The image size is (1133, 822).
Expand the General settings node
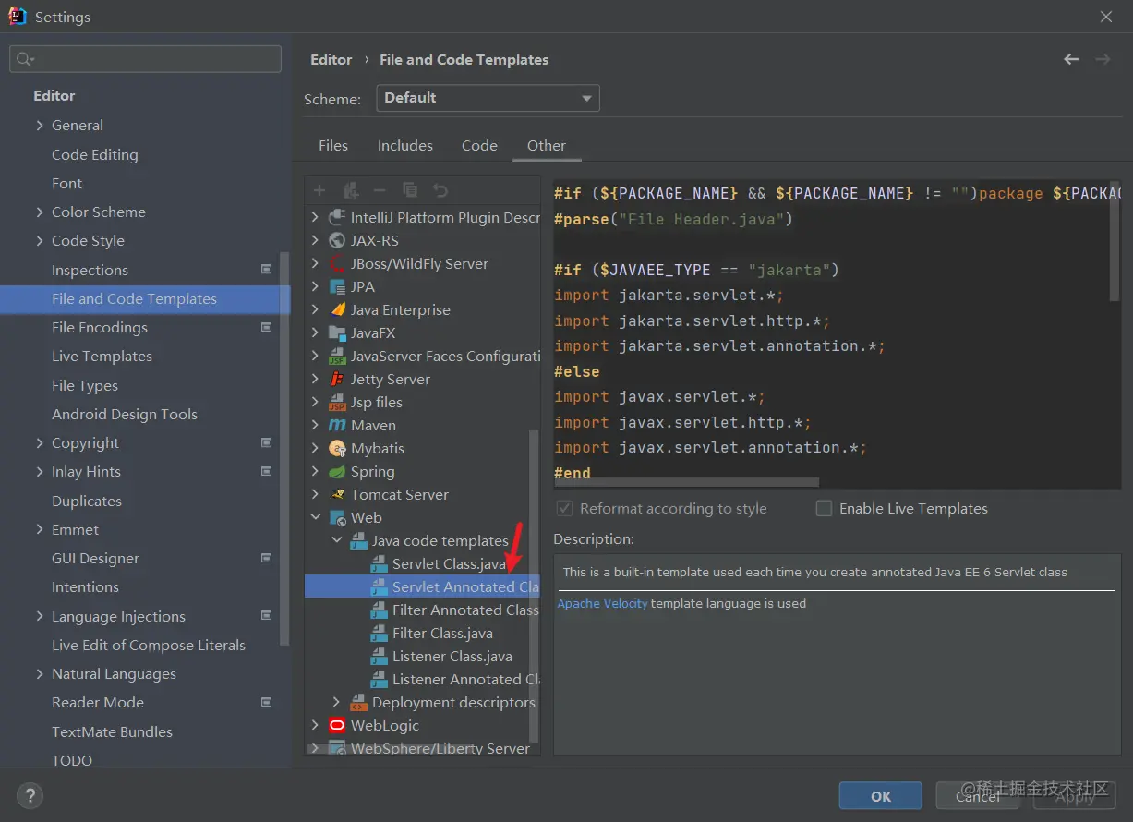pos(40,125)
